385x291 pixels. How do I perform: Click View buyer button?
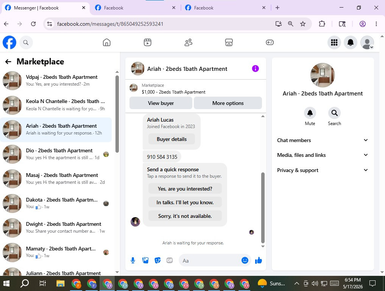[161, 103]
